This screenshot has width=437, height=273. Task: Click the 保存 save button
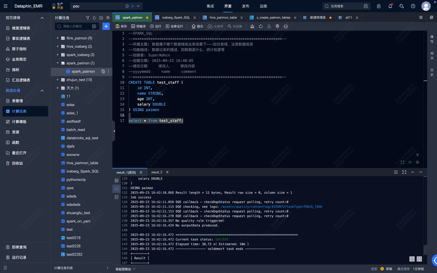[x=121, y=26]
